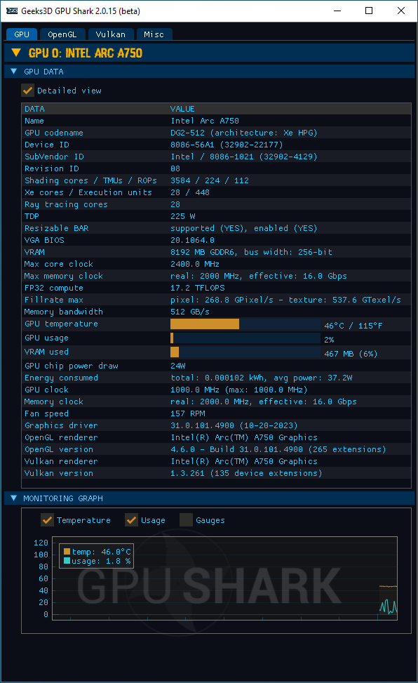Disable the Temperature graph checkbox
This screenshot has height=683, width=418.
(x=47, y=519)
